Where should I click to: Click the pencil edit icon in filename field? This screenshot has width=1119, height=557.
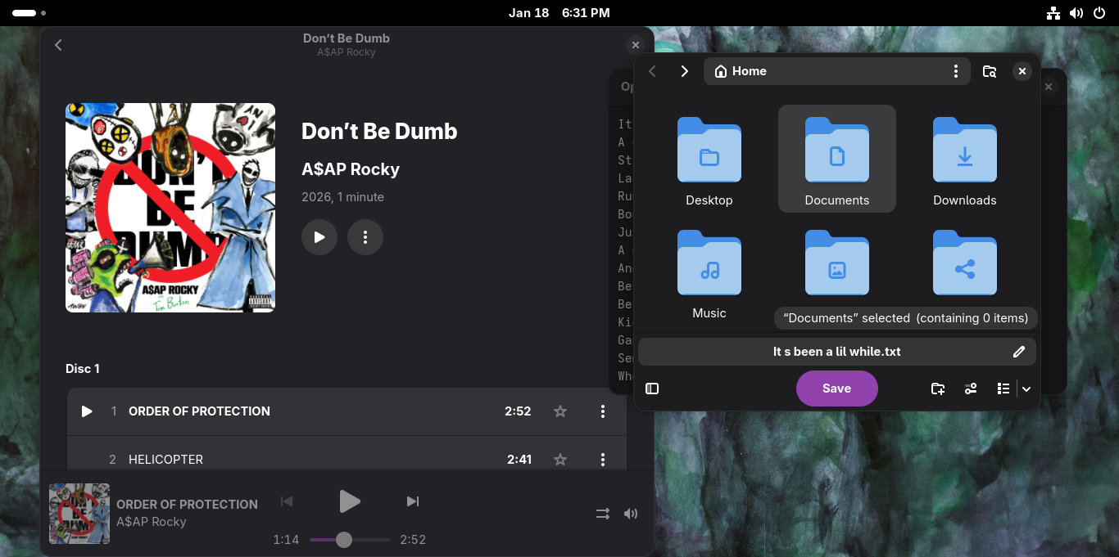(x=1019, y=352)
